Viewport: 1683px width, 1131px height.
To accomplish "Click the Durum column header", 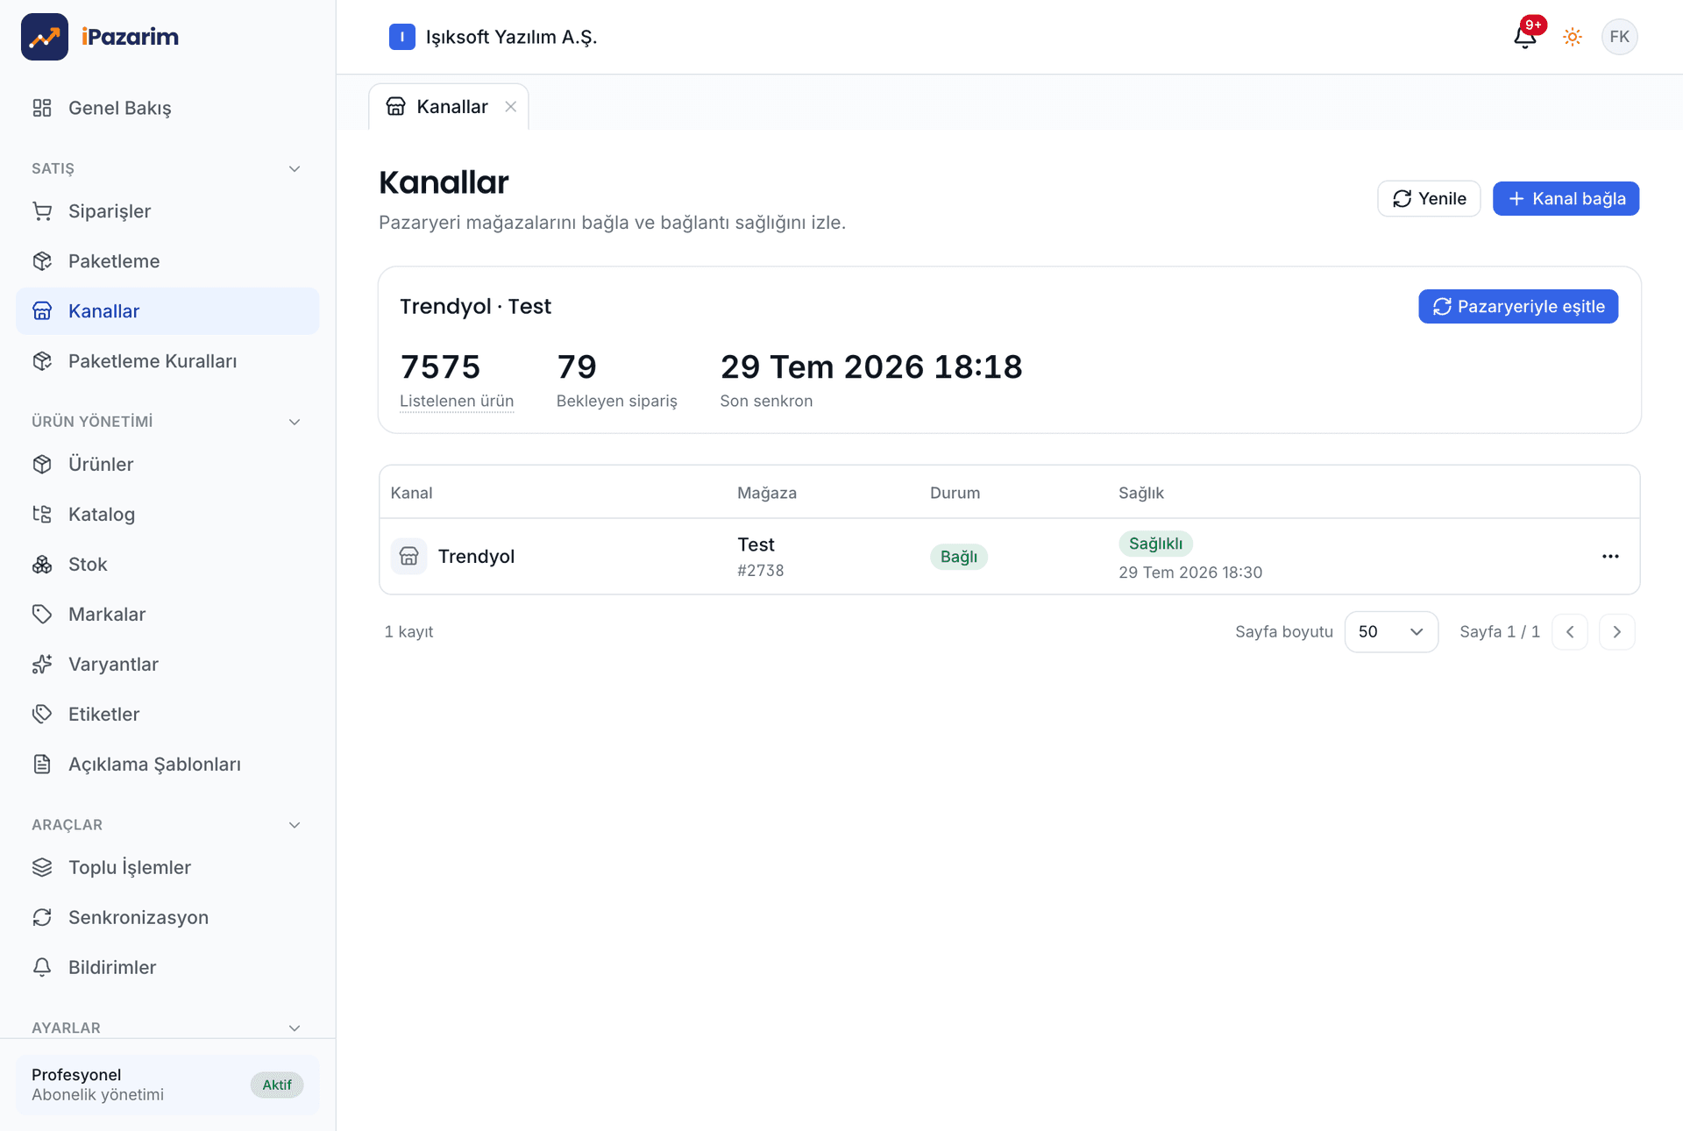I will 955,493.
